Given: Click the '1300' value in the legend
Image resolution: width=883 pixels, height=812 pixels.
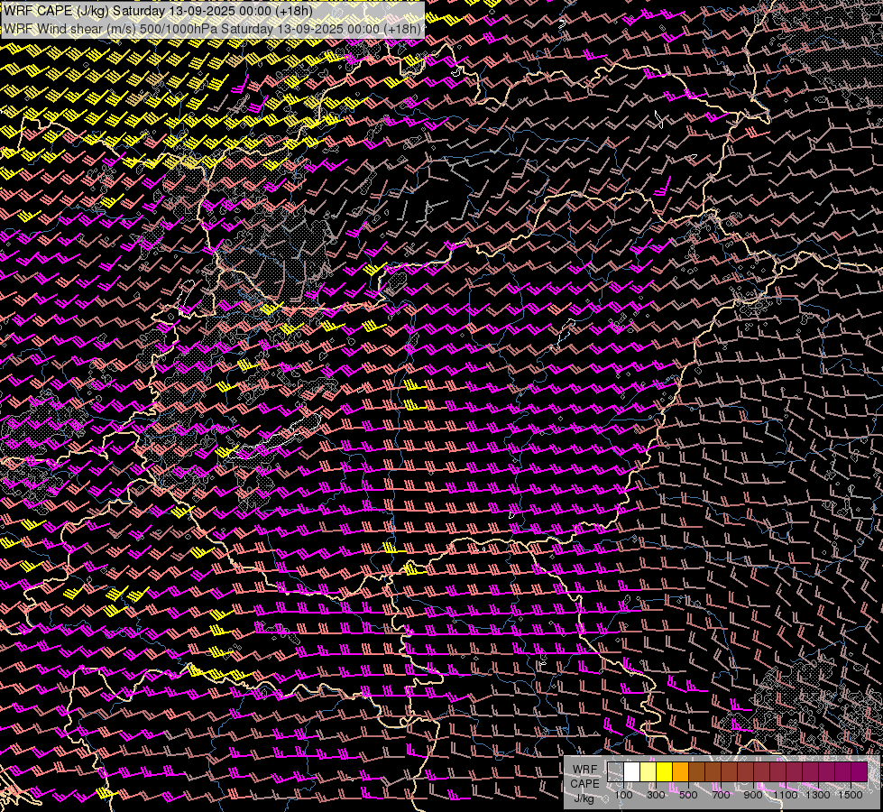Looking at the screenshot, I should pyautogui.click(x=818, y=795).
